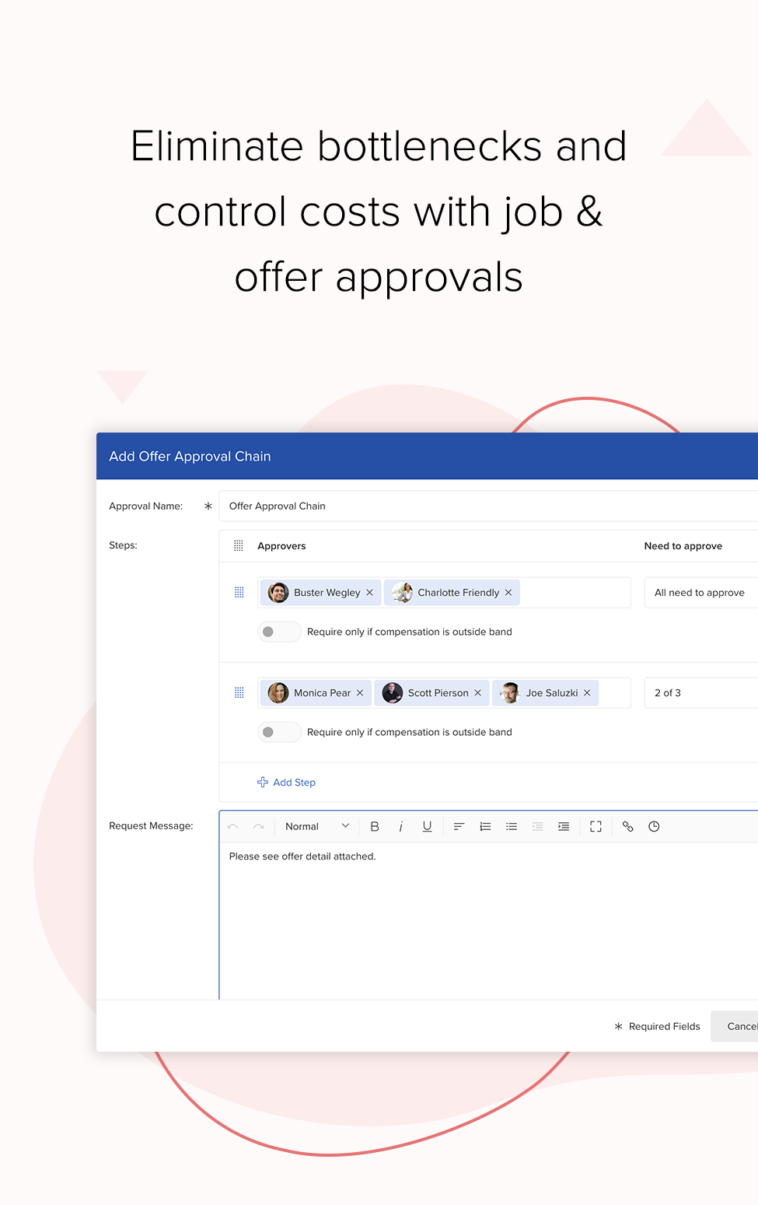The image size is (758, 1205).
Task: Enable compensation band toggle for first step
Action: pyautogui.click(x=278, y=632)
